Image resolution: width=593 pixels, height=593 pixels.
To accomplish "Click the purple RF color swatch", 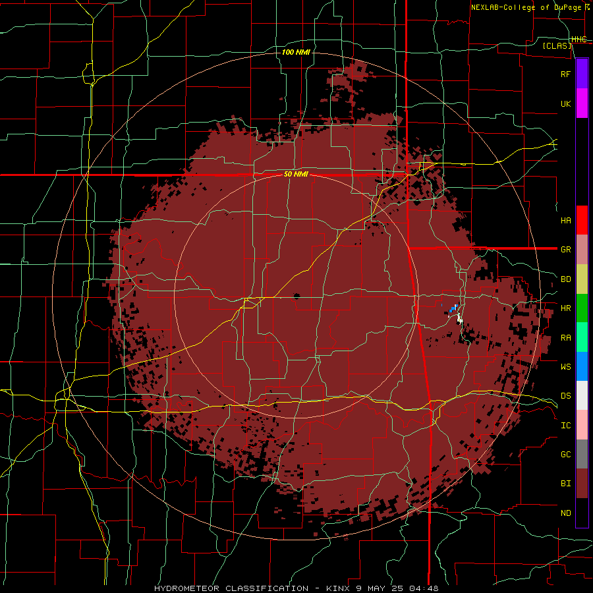I will pos(582,74).
